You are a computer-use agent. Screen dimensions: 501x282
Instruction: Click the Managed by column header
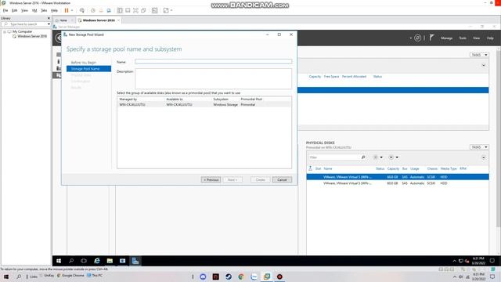pos(128,99)
